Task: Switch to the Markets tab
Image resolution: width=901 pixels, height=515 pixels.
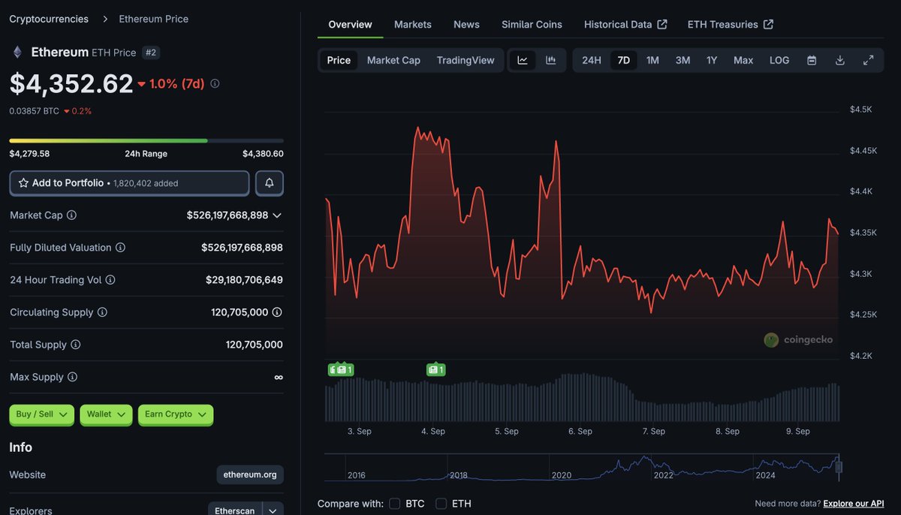Action: pos(413,25)
